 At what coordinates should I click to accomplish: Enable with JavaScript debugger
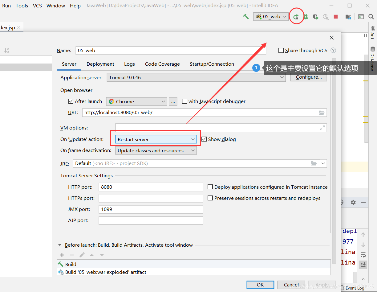pyautogui.click(x=184, y=101)
